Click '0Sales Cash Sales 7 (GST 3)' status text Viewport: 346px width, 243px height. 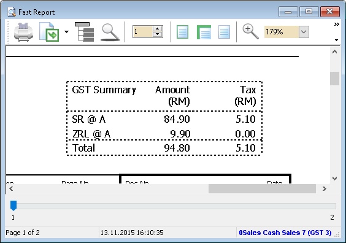click(285, 233)
